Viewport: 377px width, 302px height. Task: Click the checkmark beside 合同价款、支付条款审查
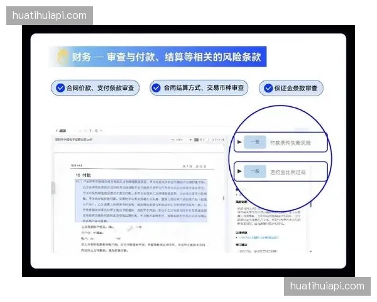click(60, 88)
